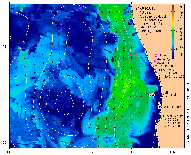The width and height of the screenshot is (191, 155).
Task: Click the seaglider 0m legend text
Action: coord(168,69)
